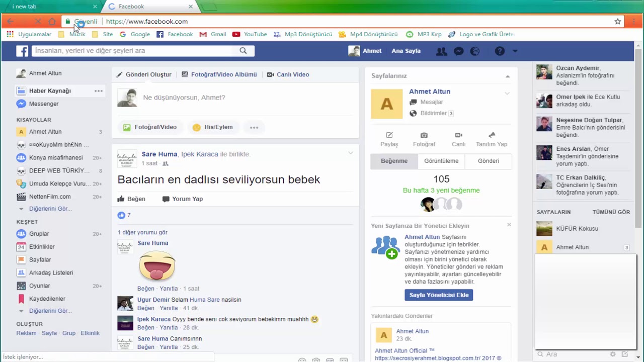The image size is (644, 362).
Task: Stop page loading with the X button
Action: pos(38,21)
